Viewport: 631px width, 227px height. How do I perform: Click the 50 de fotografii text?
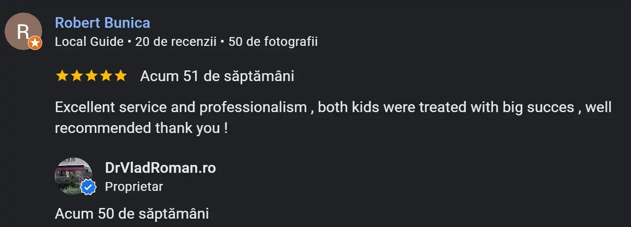coord(273,42)
